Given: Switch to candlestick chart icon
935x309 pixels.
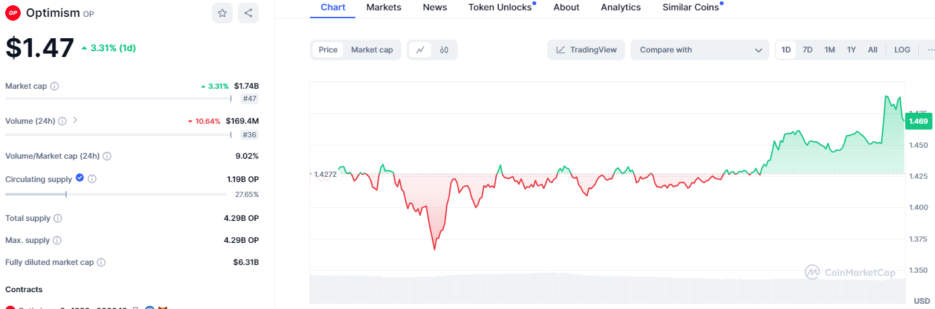Looking at the screenshot, I should (444, 50).
